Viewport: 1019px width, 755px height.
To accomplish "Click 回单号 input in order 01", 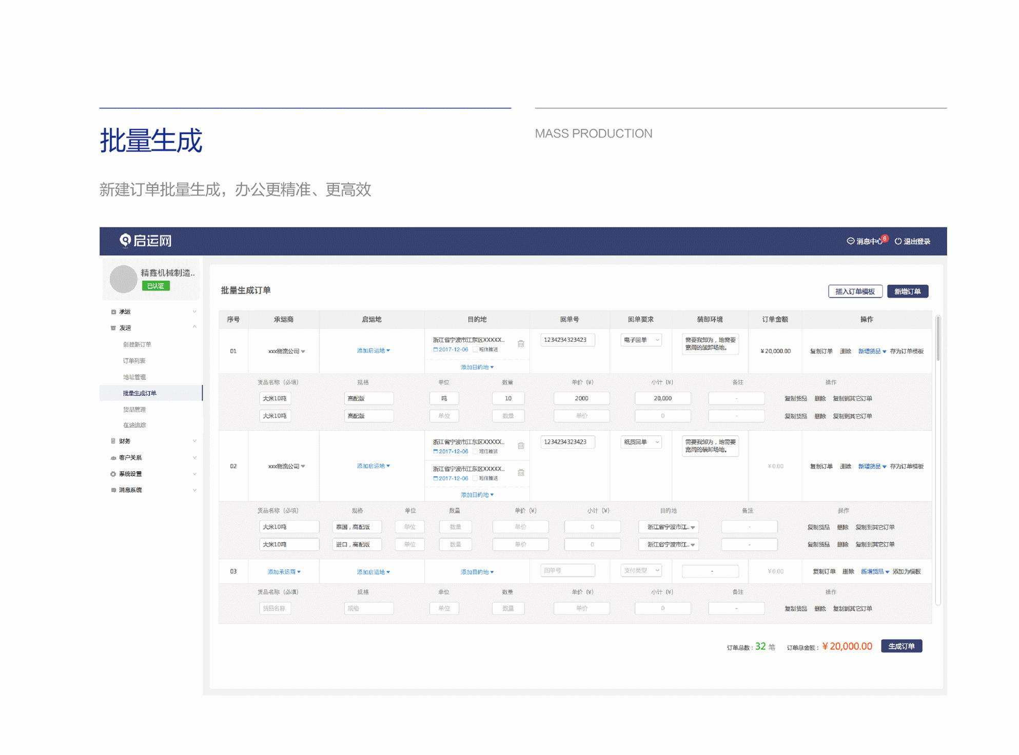I will 567,340.
